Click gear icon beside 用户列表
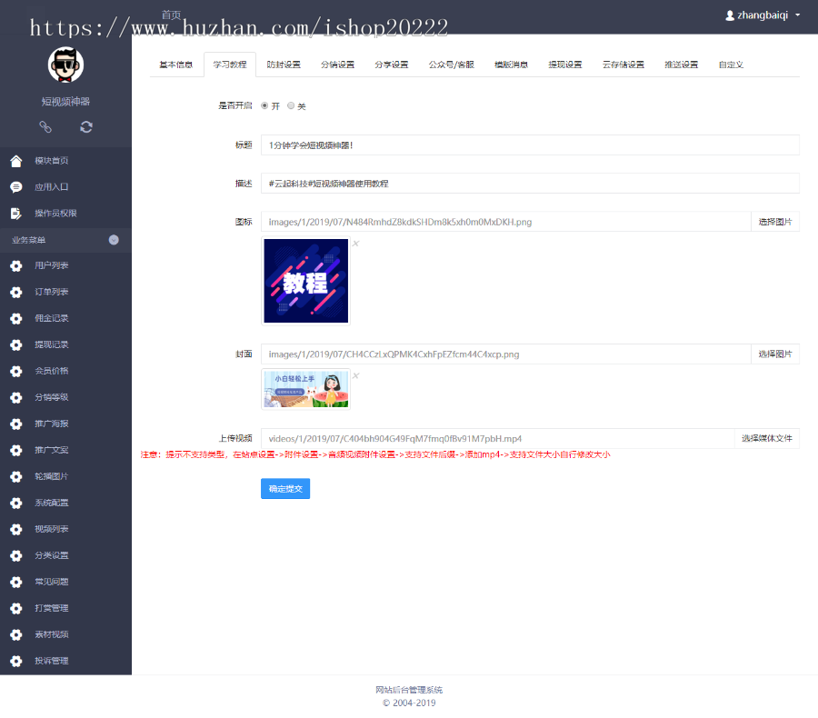Screen dimensions: 818x718 [x=16, y=266]
